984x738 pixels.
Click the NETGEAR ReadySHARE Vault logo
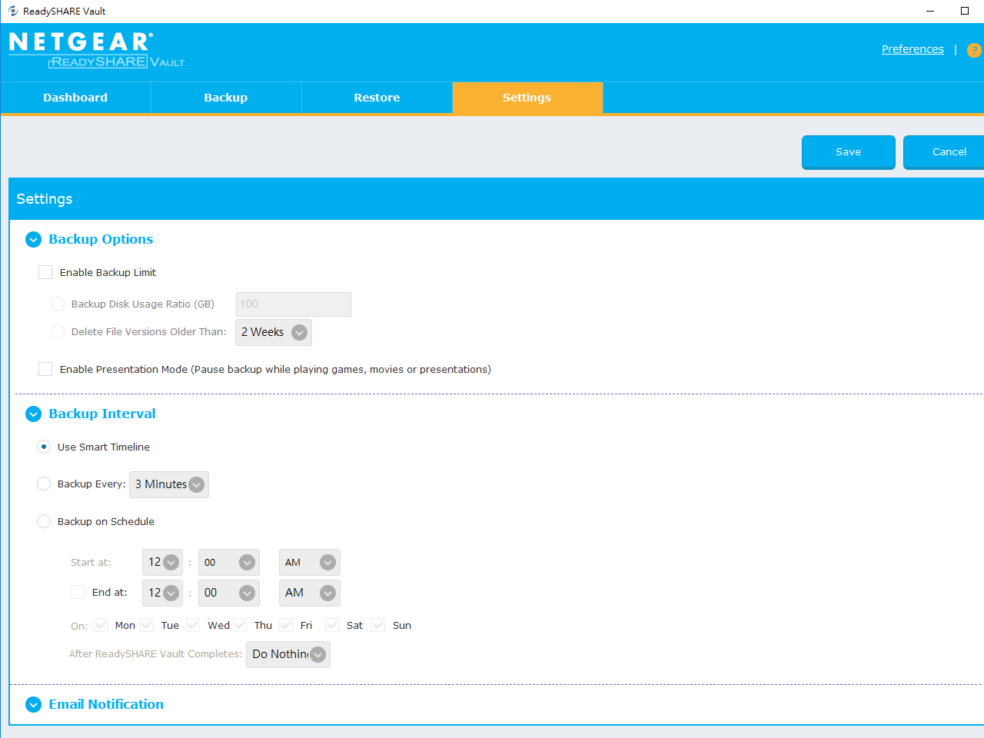tap(96, 50)
